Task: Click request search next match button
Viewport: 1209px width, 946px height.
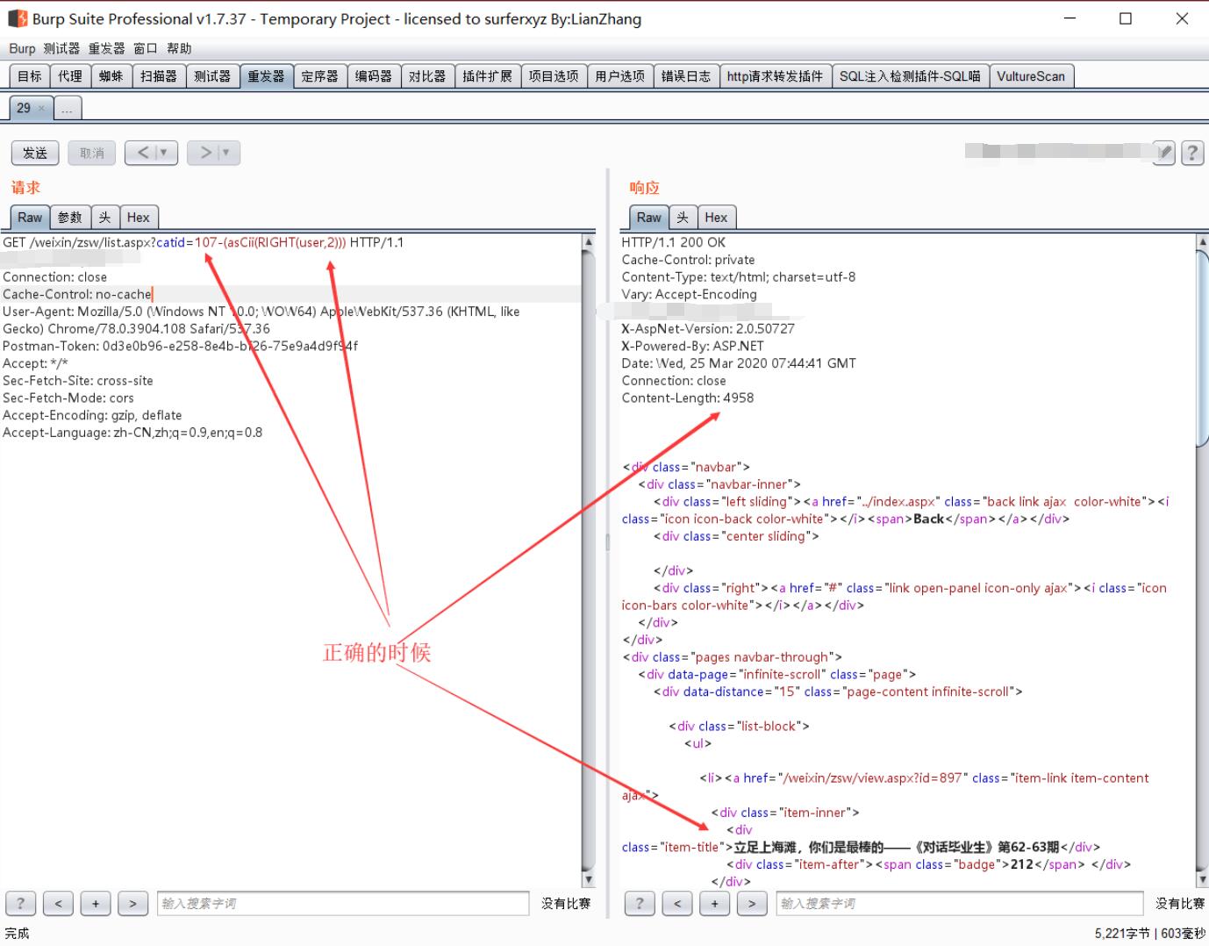Action: pos(132,903)
